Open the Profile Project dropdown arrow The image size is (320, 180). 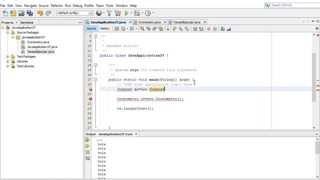point(153,13)
